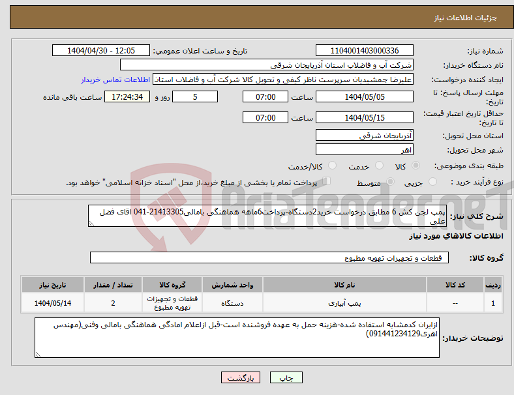The width and height of the screenshot is (514, 395).
Task: Click the delivery province field آذربایجان شرقی
Action: point(364,136)
